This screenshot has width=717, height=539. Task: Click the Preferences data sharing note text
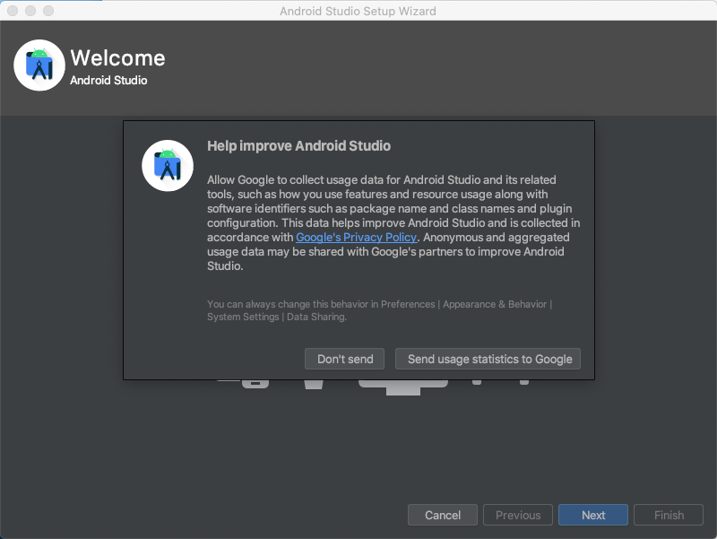[x=379, y=310]
